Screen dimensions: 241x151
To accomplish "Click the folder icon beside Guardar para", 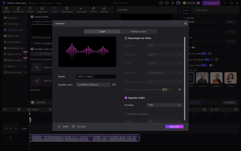I will pyautogui.click(x=114, y=85).
